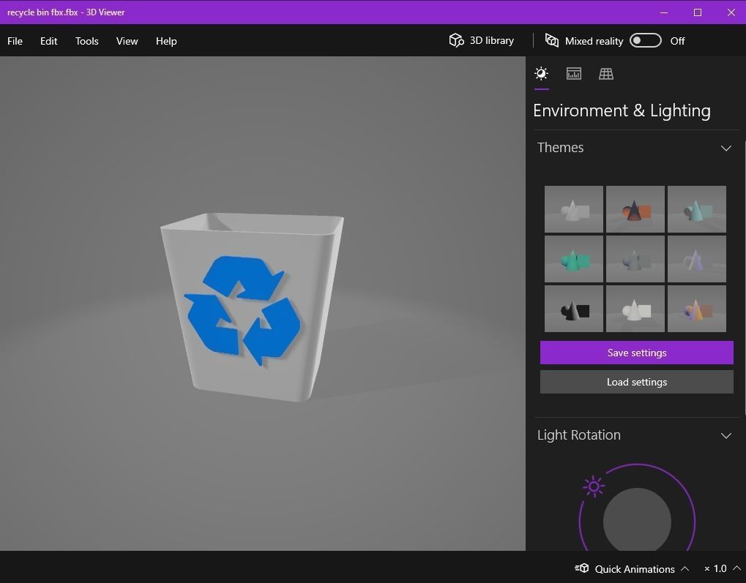This screenshot has height=583, width=746.
Task: Open the View menu
Action: [x=127, y=41]
